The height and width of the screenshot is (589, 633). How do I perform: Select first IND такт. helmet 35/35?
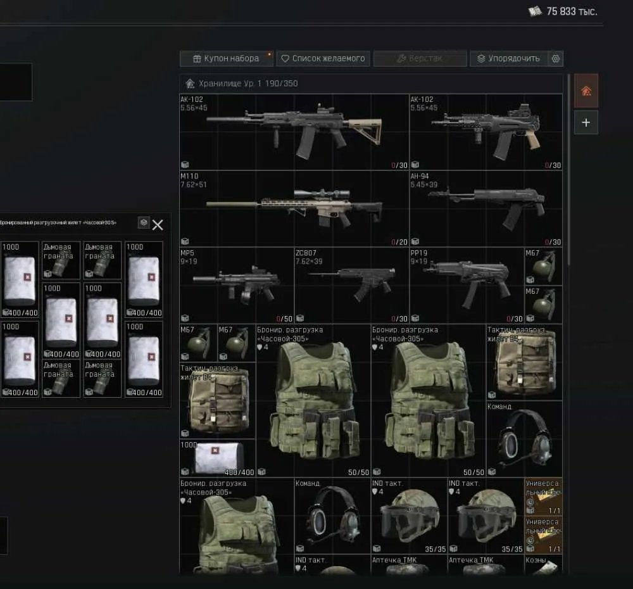pos(410,516)
